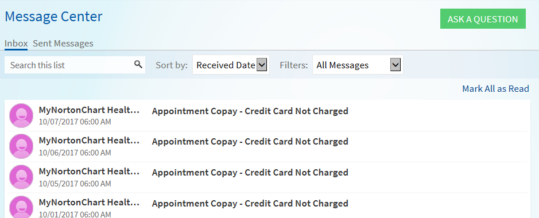Open the 10/01/2017 Appointment Copay message subject
This screenshot has height=218, width=539.
point(250,204)
